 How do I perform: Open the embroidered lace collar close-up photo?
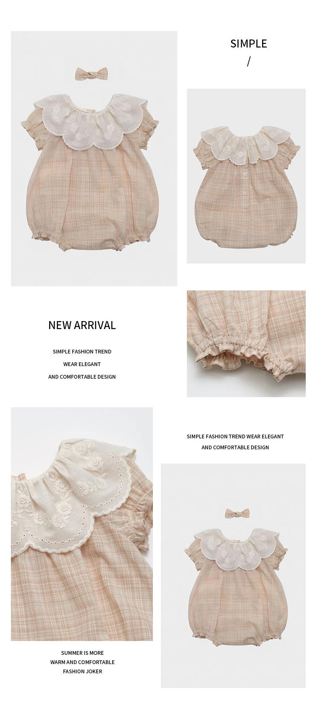(x=82, y=524)
